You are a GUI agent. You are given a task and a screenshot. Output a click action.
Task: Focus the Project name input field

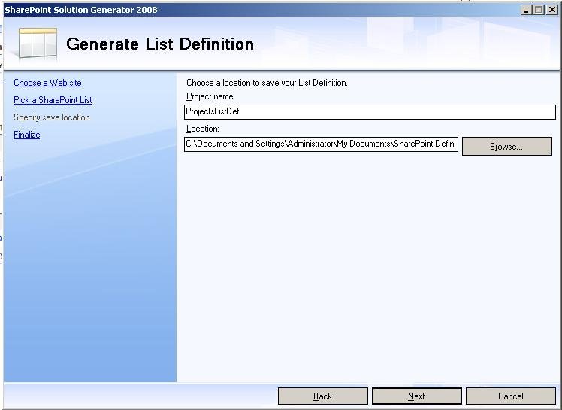click(370, 112)
